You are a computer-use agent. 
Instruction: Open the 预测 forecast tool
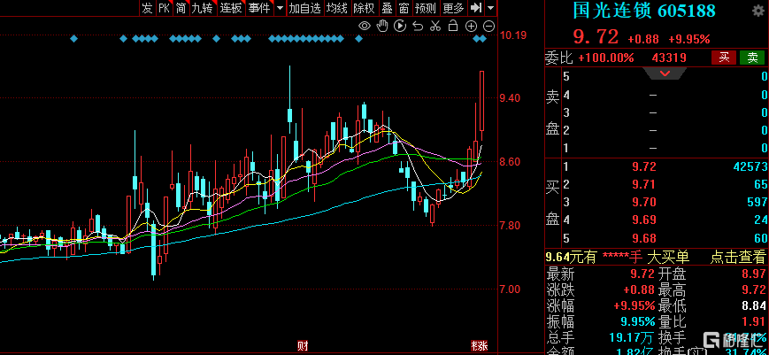click(425, 8)
